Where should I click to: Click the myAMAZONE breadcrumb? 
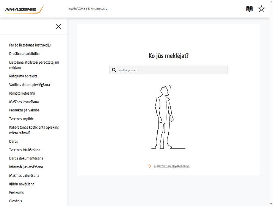(x=77, y=9)
